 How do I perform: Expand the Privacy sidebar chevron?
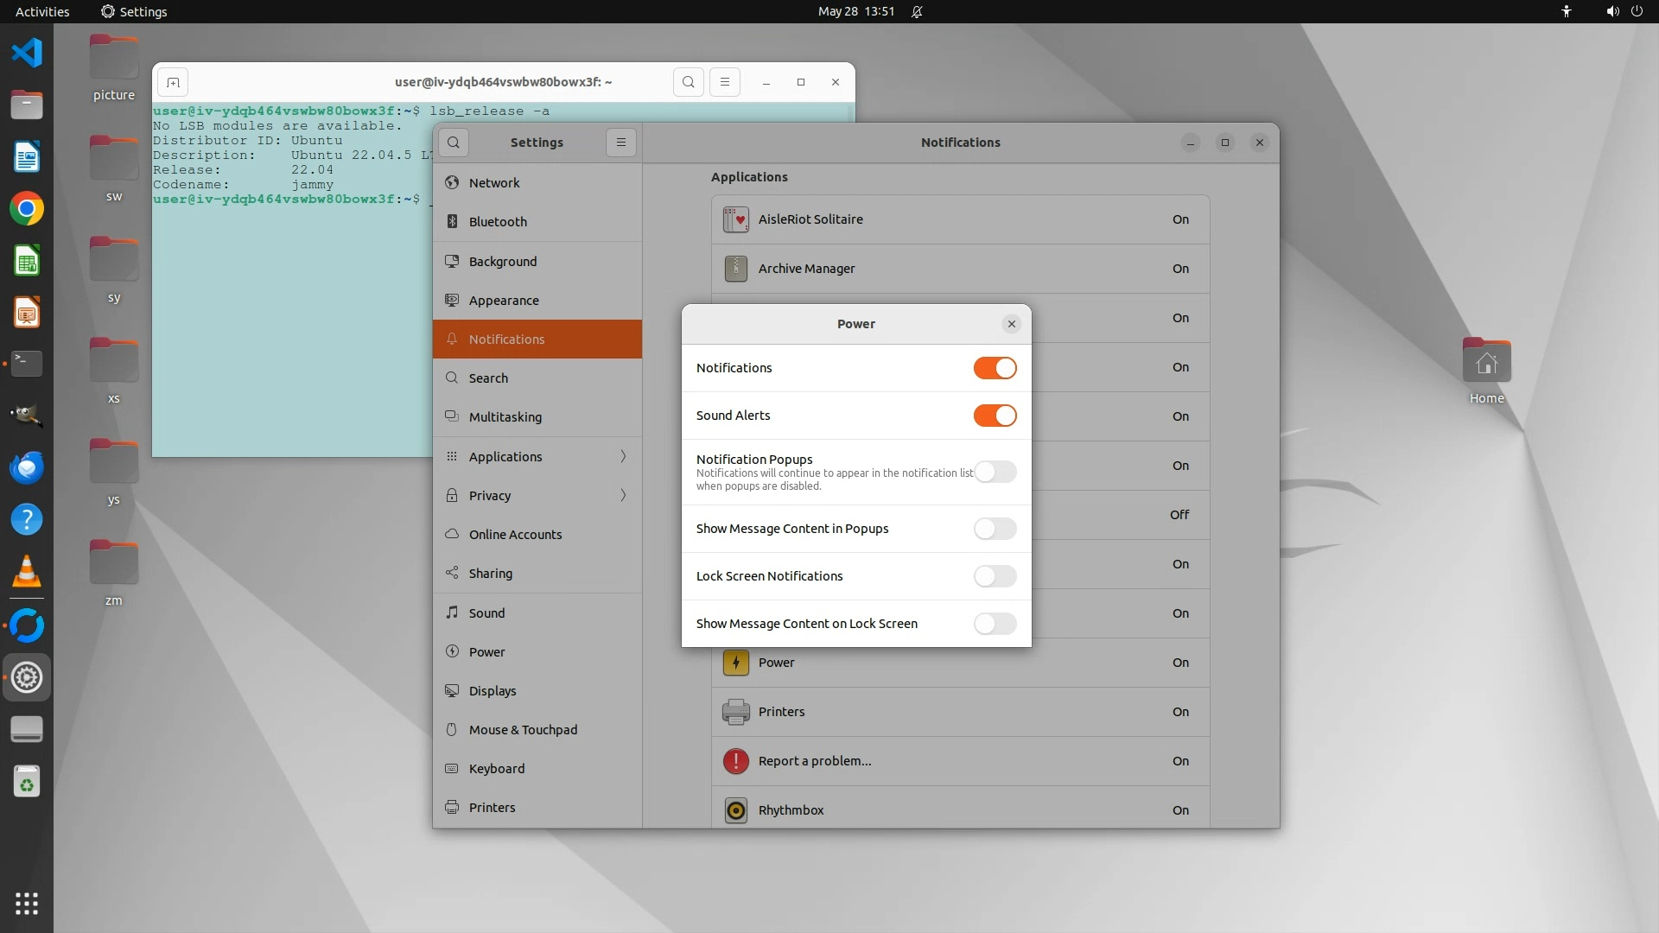pos(623,495)
